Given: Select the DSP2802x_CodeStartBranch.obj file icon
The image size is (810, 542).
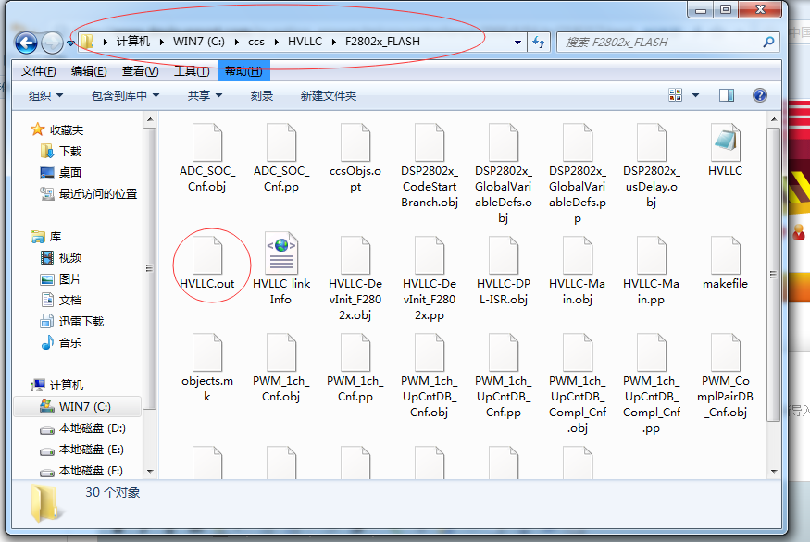Looking at the screenshot, I should click(x=430, y=142).
